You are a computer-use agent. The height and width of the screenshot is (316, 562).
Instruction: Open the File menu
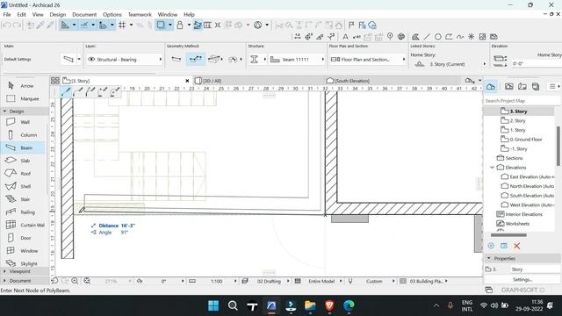(x=7, y=15)
